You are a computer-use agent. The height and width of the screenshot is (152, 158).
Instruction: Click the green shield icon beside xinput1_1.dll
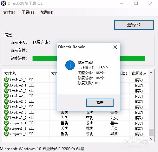pyautogui.click(x=6, y=123)
